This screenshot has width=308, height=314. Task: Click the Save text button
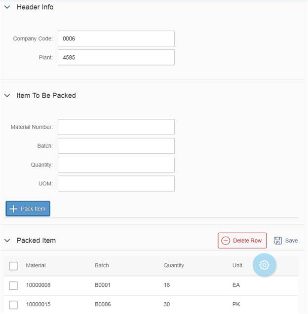[291, 241]
